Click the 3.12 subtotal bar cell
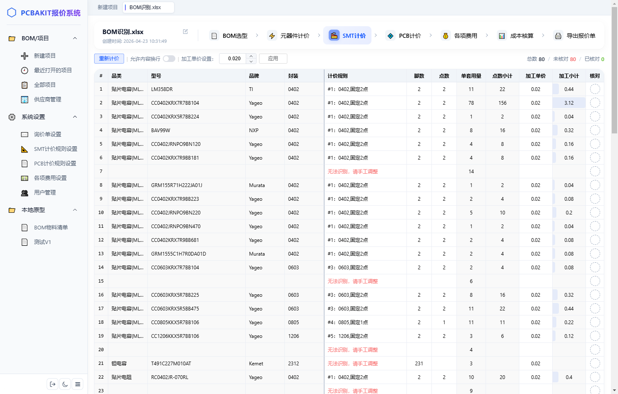The height and width of the screenshot is (394, 618). [x=569, y=103]
